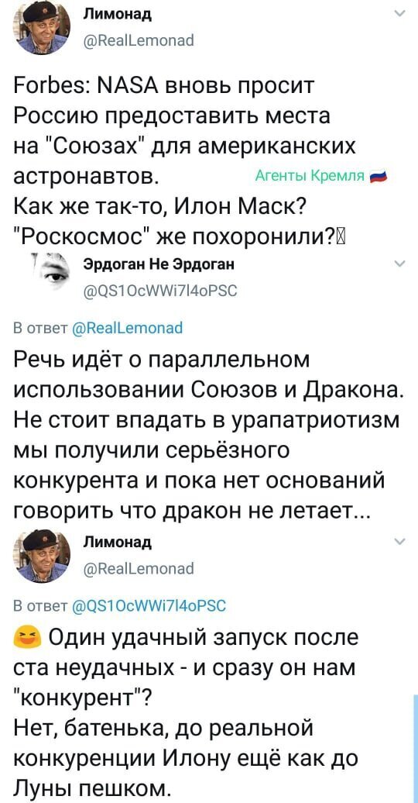
Task: Click the blue scrollbar strip at right edge
Action: tap(415, 749)
